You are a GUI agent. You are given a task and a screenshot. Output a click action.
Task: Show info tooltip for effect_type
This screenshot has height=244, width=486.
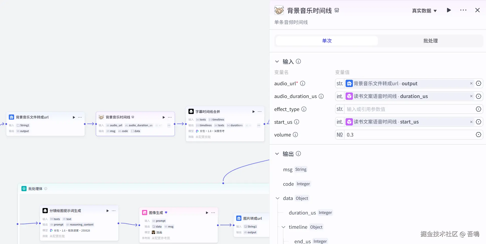tap(304, 109)
